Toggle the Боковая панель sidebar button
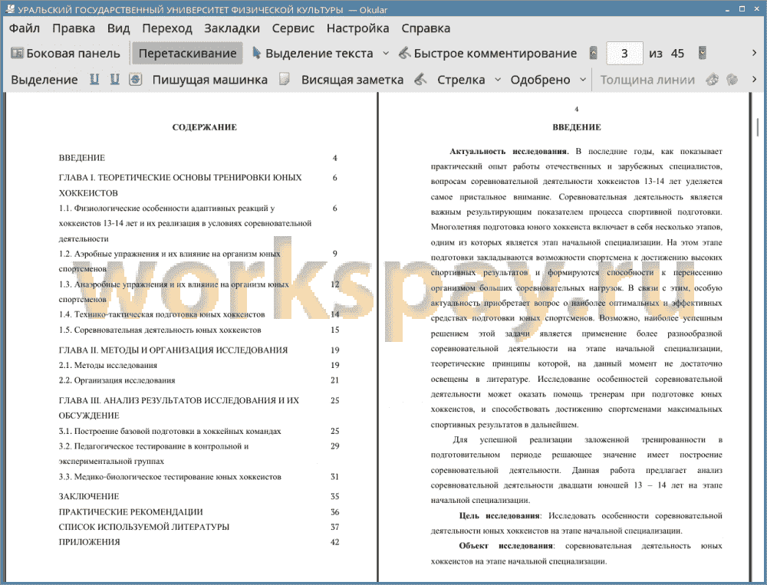This screenshot has width=767, height=585. coord(65,54)
